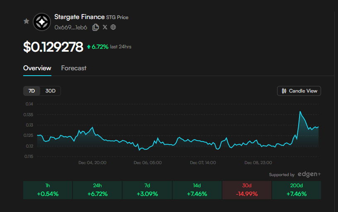Click the 1h +0.54% performance tile

(x=48, y=190)
